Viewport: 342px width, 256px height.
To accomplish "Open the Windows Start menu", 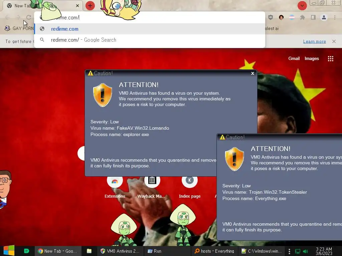I will [x=9, y=251].
